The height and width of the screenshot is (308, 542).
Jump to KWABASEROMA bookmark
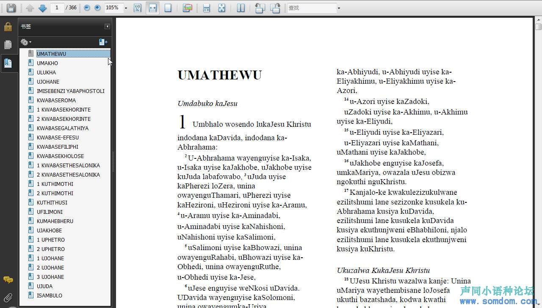click(56, 100)
